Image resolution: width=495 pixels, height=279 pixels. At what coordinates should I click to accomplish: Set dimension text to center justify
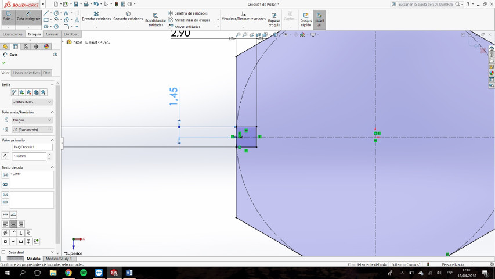pyautogui.click(x=13, y=224)
